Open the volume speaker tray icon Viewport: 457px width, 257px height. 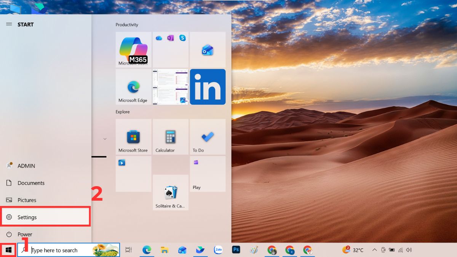[409, 250]
